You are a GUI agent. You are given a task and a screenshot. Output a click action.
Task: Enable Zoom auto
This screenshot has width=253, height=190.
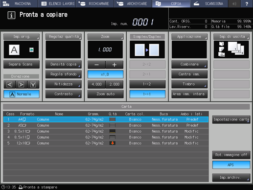(105, 94)
